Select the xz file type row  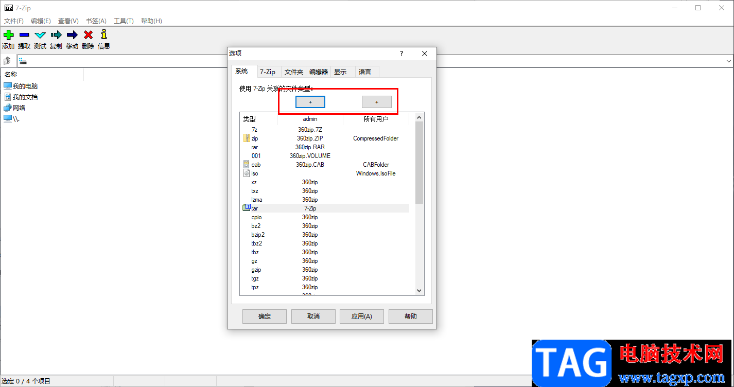pyautogui.click(x=325, y=182)
